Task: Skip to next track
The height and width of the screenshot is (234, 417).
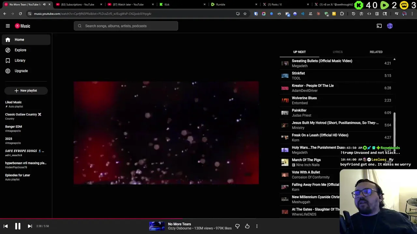Action: click(30, 226)
